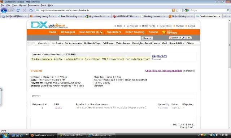The height and width of the screenshot is (138, 231).
Task: Switch to the IDownloader taskbar window
Action: [72, 135]
